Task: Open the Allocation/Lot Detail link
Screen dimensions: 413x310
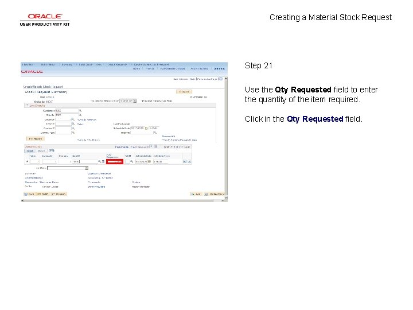Action: [x=100, y=178]
